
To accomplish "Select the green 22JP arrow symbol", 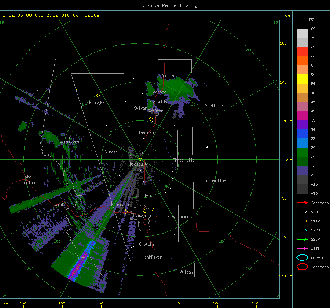I will [x=302, y=239].
